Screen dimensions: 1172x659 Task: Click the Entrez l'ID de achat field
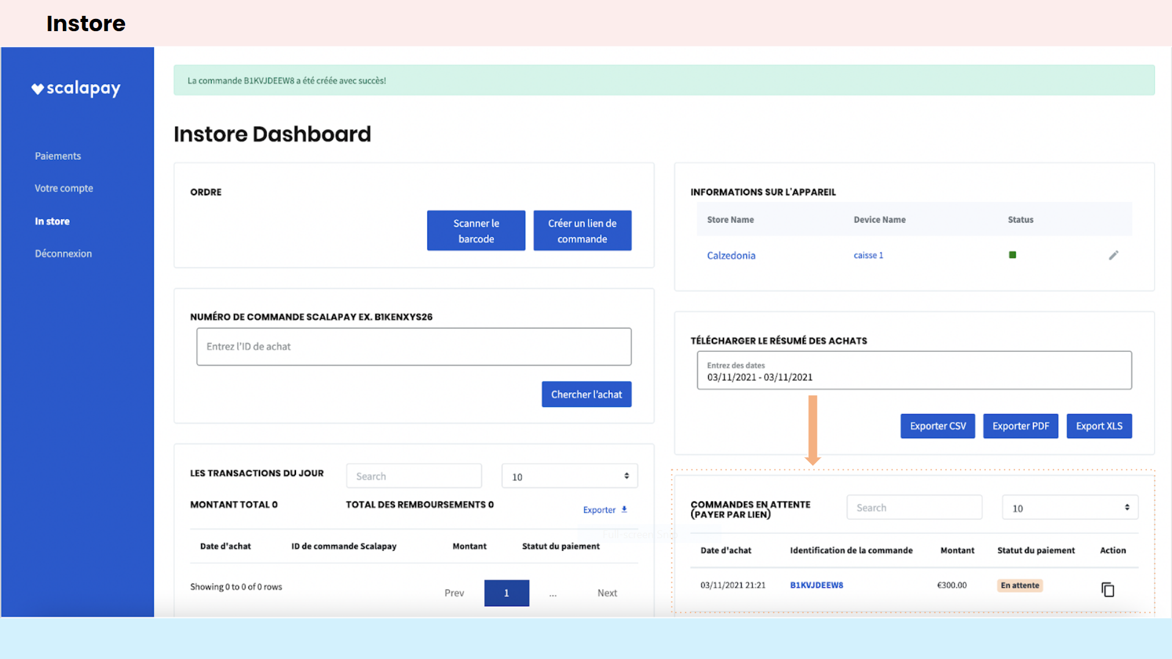coord(413,347)
